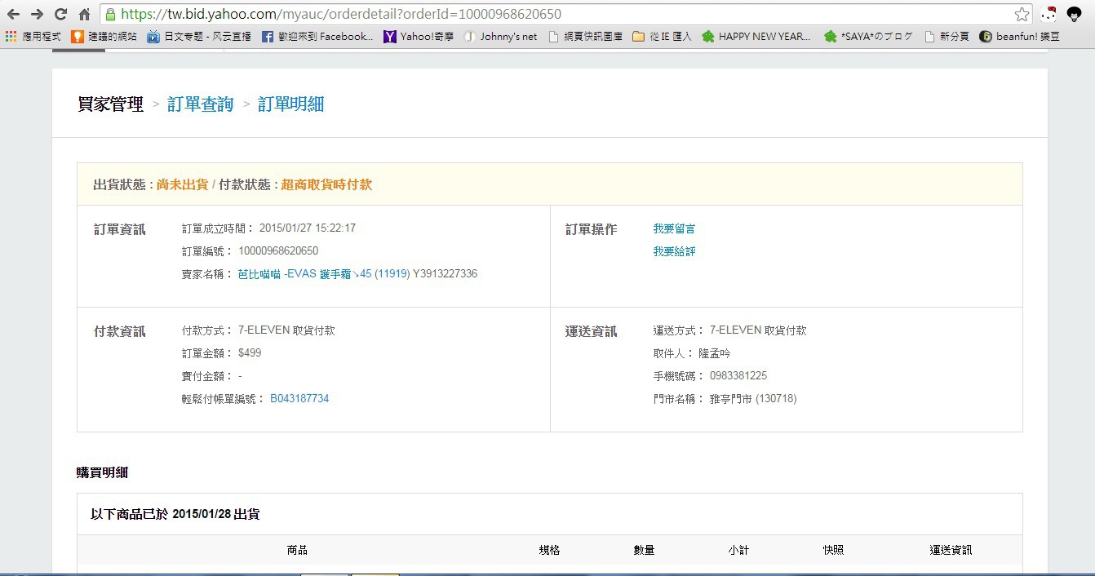
Task: Click the 小計 column header
Action: (739, 550)
